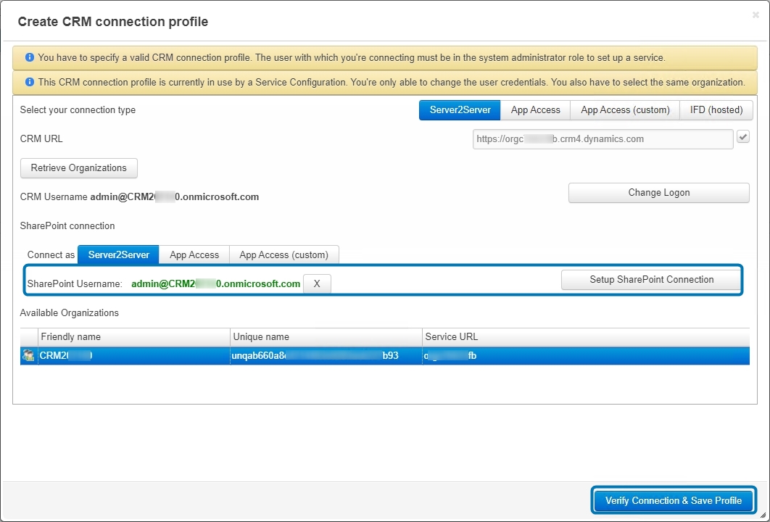This screenshot has width=770, height=522.
Task: Select App Access (custom) connection type
Action: click(x=625, y=110)
